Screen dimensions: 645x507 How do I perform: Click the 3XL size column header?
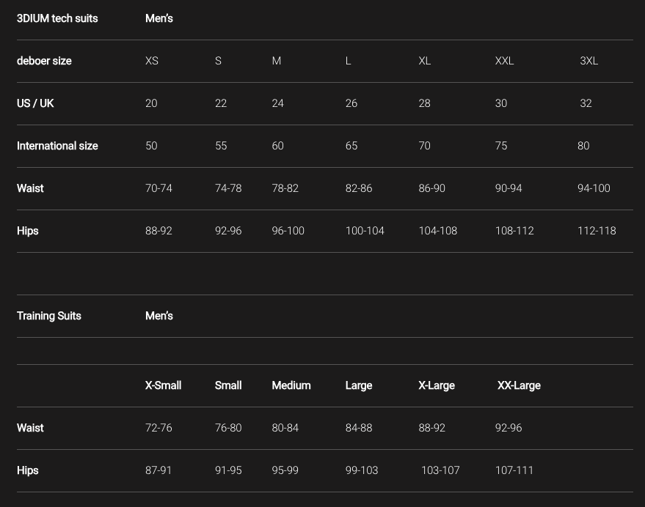click(588, 61)
